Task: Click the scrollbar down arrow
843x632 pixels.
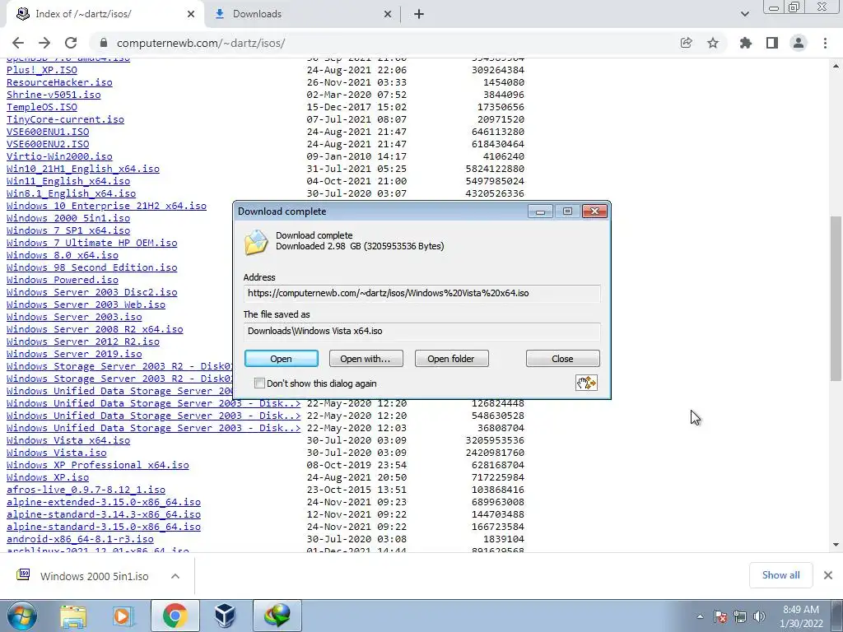Action: pos(836,545)
